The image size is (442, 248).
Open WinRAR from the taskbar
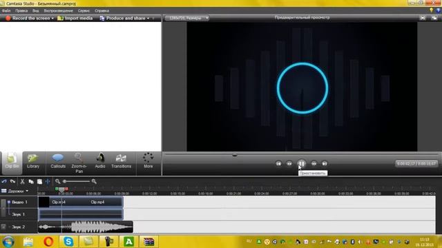148,242
